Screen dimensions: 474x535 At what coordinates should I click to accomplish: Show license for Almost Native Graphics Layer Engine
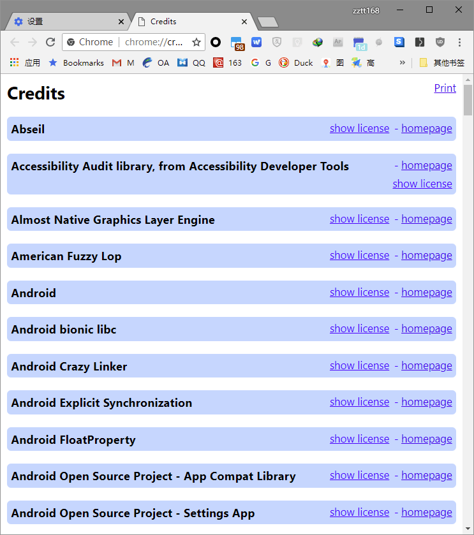tap(359, 219)
